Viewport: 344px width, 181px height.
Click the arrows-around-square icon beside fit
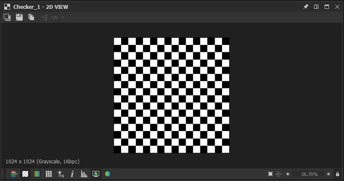[278, 174]
